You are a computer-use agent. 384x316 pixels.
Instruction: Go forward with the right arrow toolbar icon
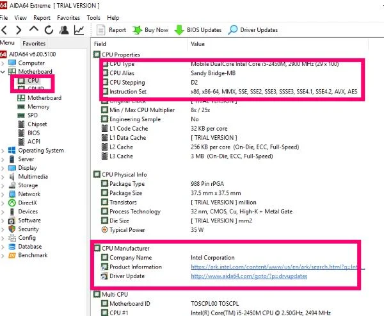click(19, 30)
